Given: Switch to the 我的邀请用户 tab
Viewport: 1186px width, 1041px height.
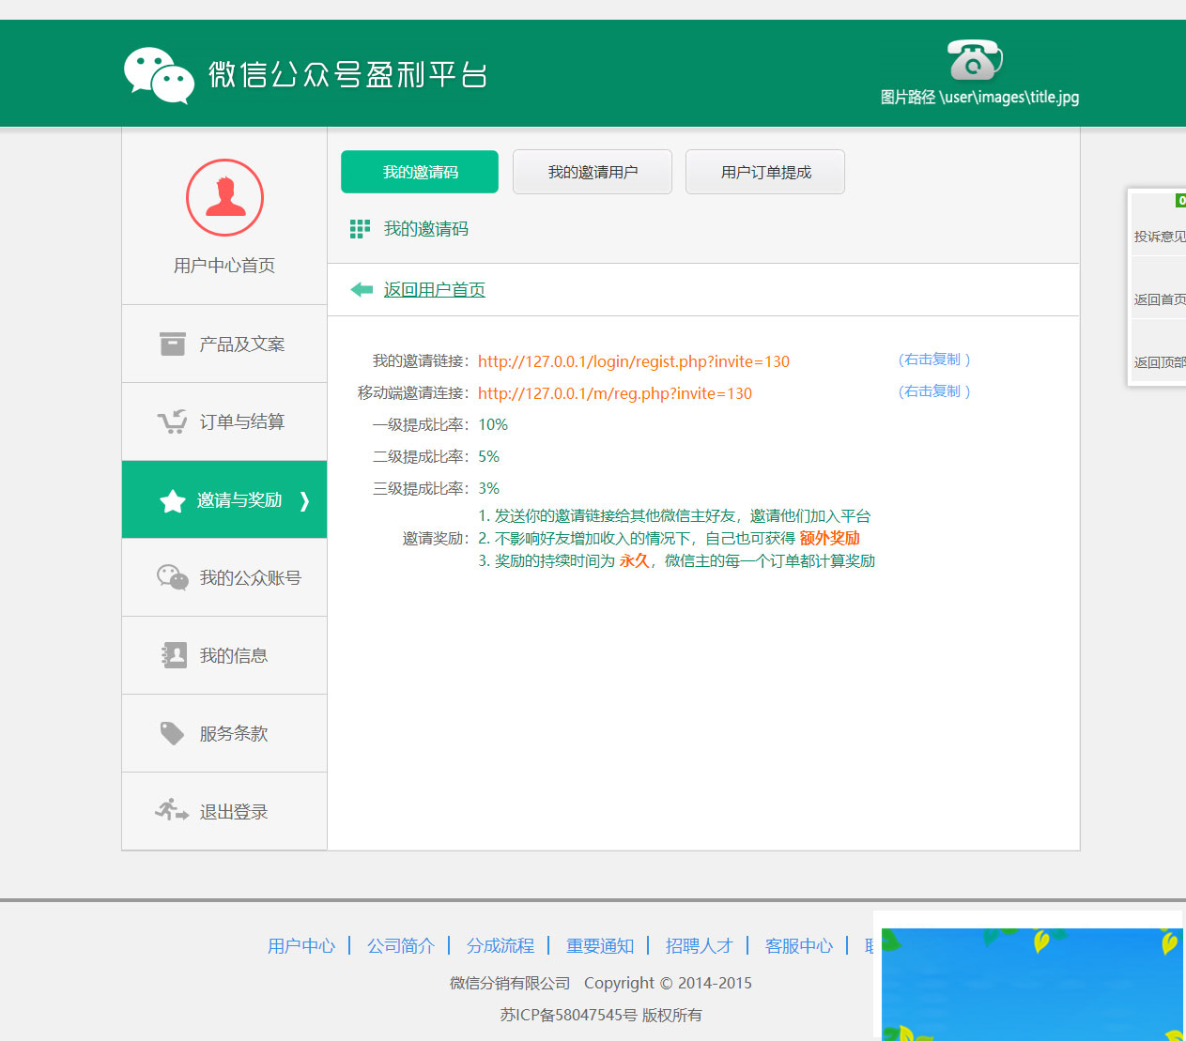Looking at the screenshot, I should click(x=592, y=172).
